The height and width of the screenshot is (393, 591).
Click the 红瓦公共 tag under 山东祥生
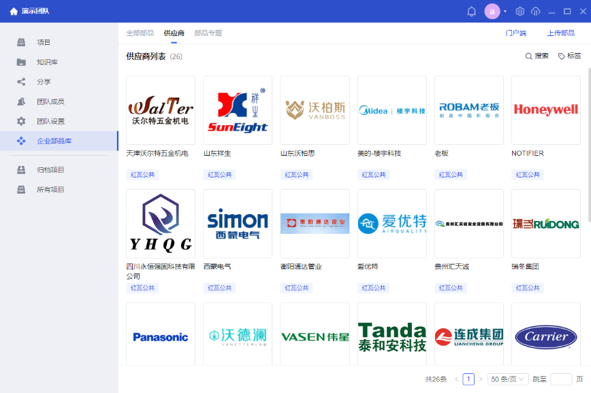220,175
